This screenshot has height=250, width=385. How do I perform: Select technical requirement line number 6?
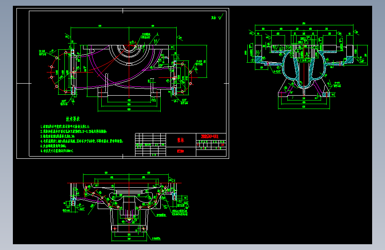[57, 151]
